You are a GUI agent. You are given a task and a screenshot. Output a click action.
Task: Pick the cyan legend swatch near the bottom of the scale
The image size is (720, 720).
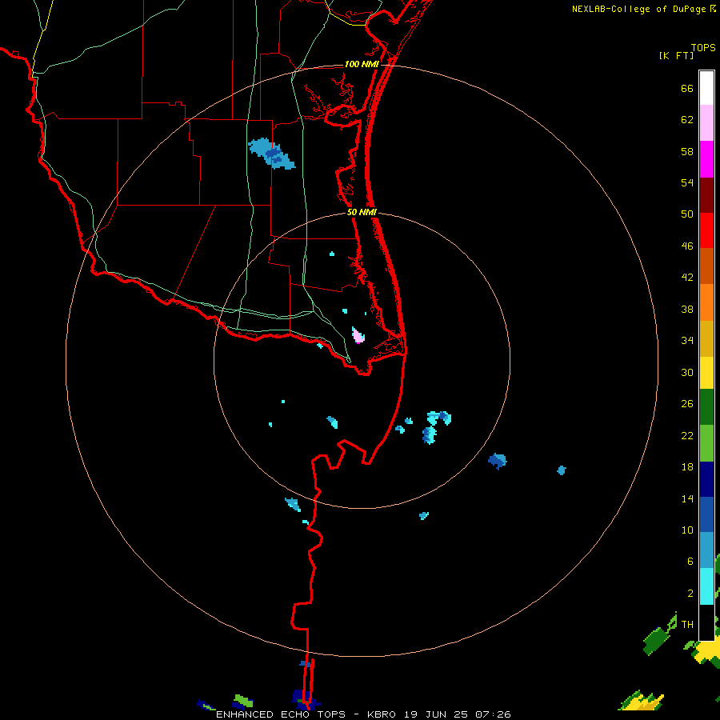pos(706,586)
